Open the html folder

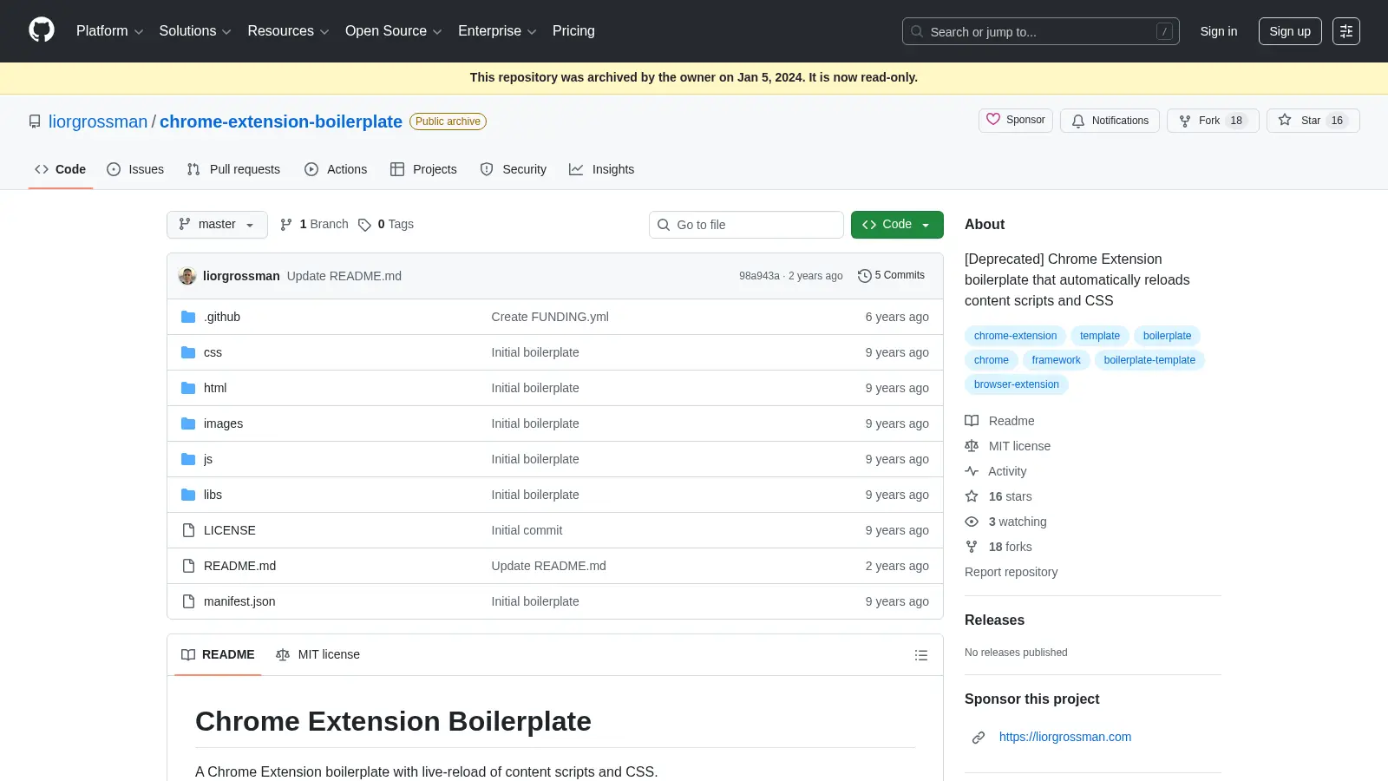coord(215,388)
